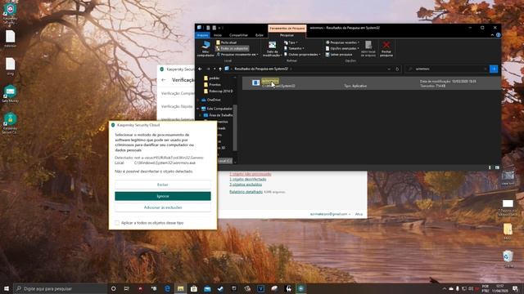Click 'Meu computador' icon in ribbon
The width and height of the screenshot is (524, 294).
pos(206,49)
